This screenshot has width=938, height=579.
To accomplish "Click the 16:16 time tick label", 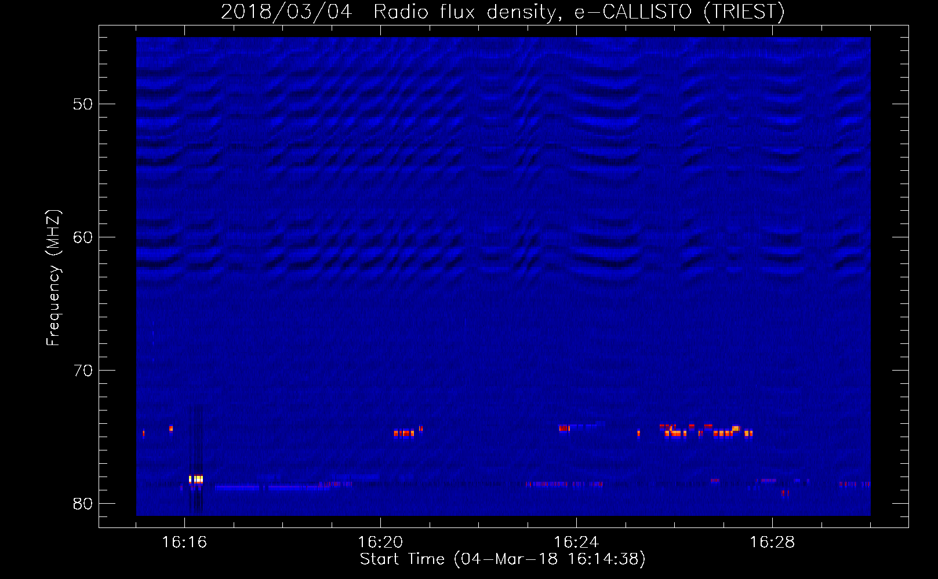I will [x=184, y=542].
